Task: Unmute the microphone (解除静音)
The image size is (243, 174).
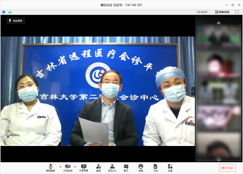Action: pos(50,168)
